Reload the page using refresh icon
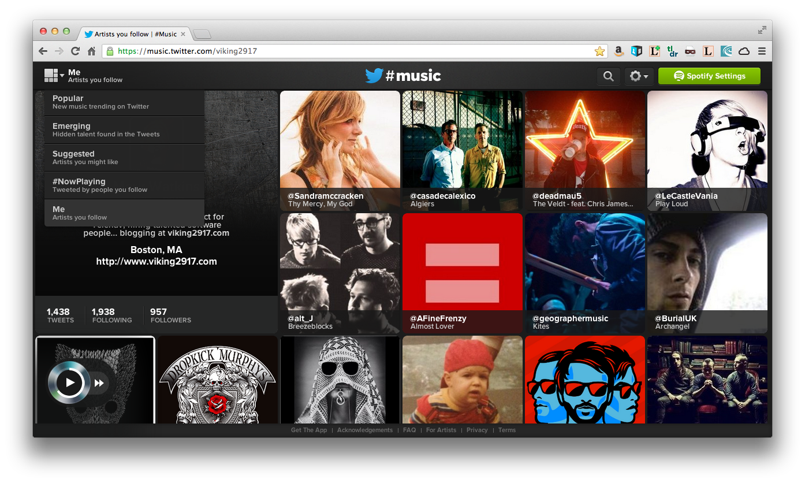Viewport: 805px width, 483px height. [75, 51]
